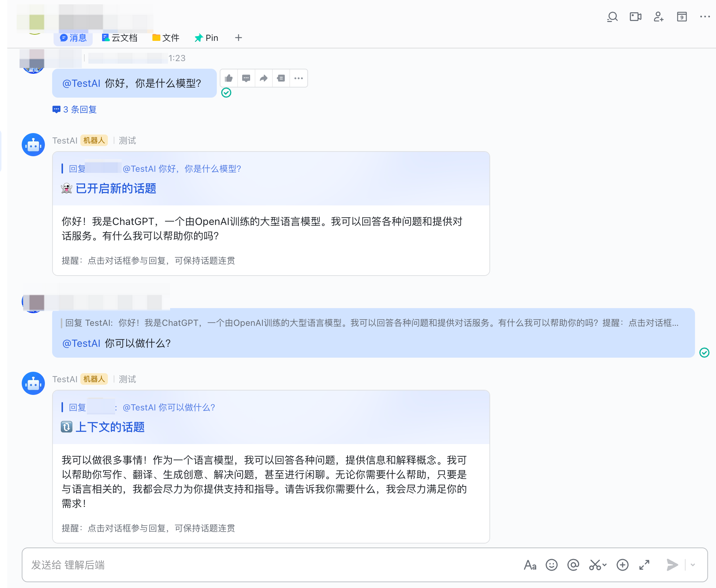
Task: Click the read-status check beside second message
Action: click(704, 353)
